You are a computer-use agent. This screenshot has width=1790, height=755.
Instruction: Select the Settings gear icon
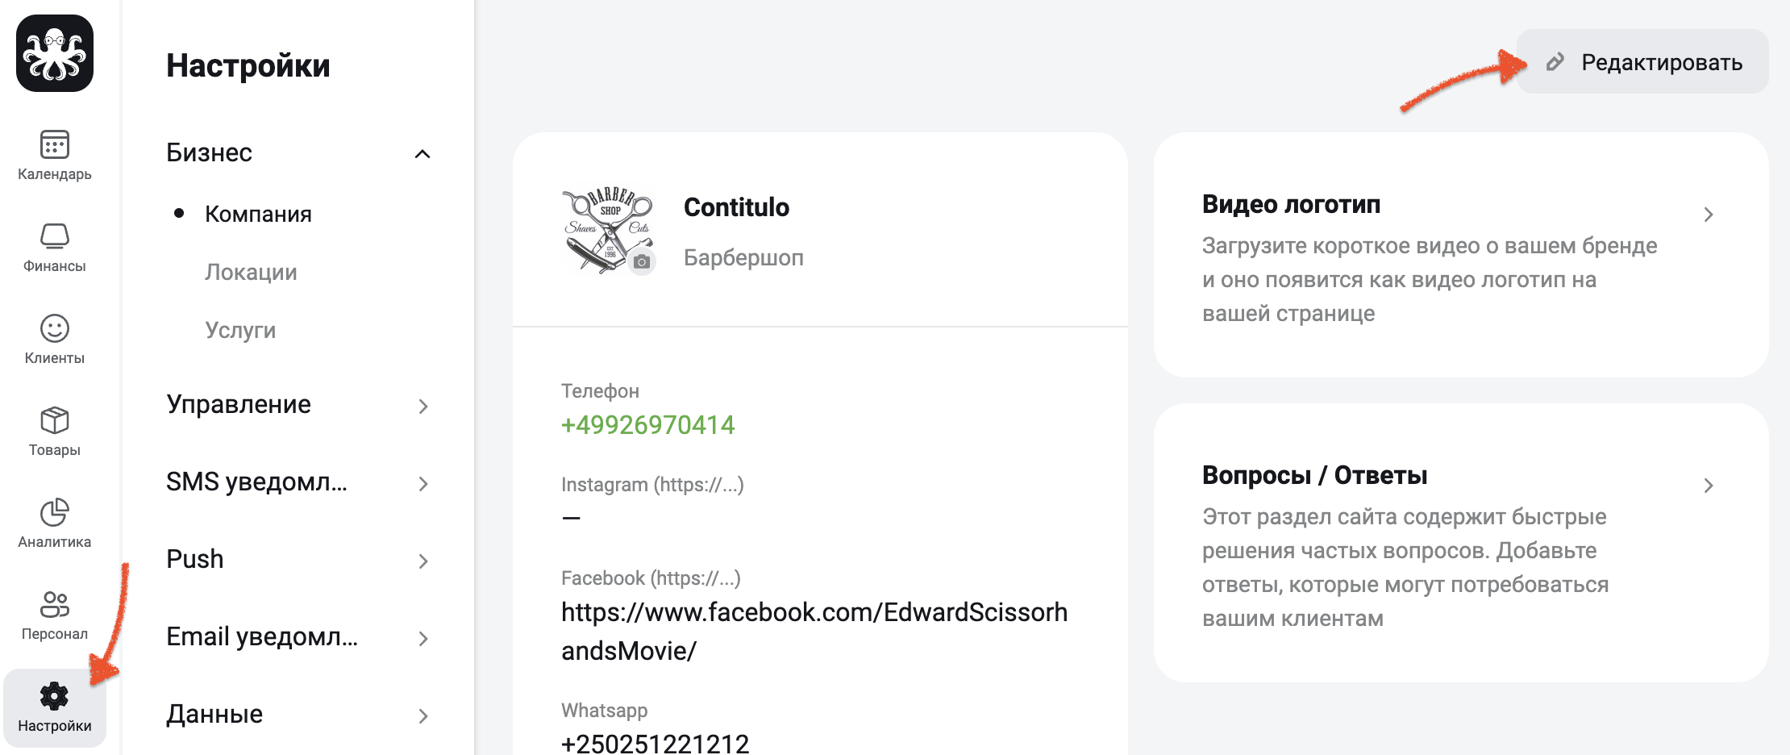pyautogui.click(x=55, y=696)
